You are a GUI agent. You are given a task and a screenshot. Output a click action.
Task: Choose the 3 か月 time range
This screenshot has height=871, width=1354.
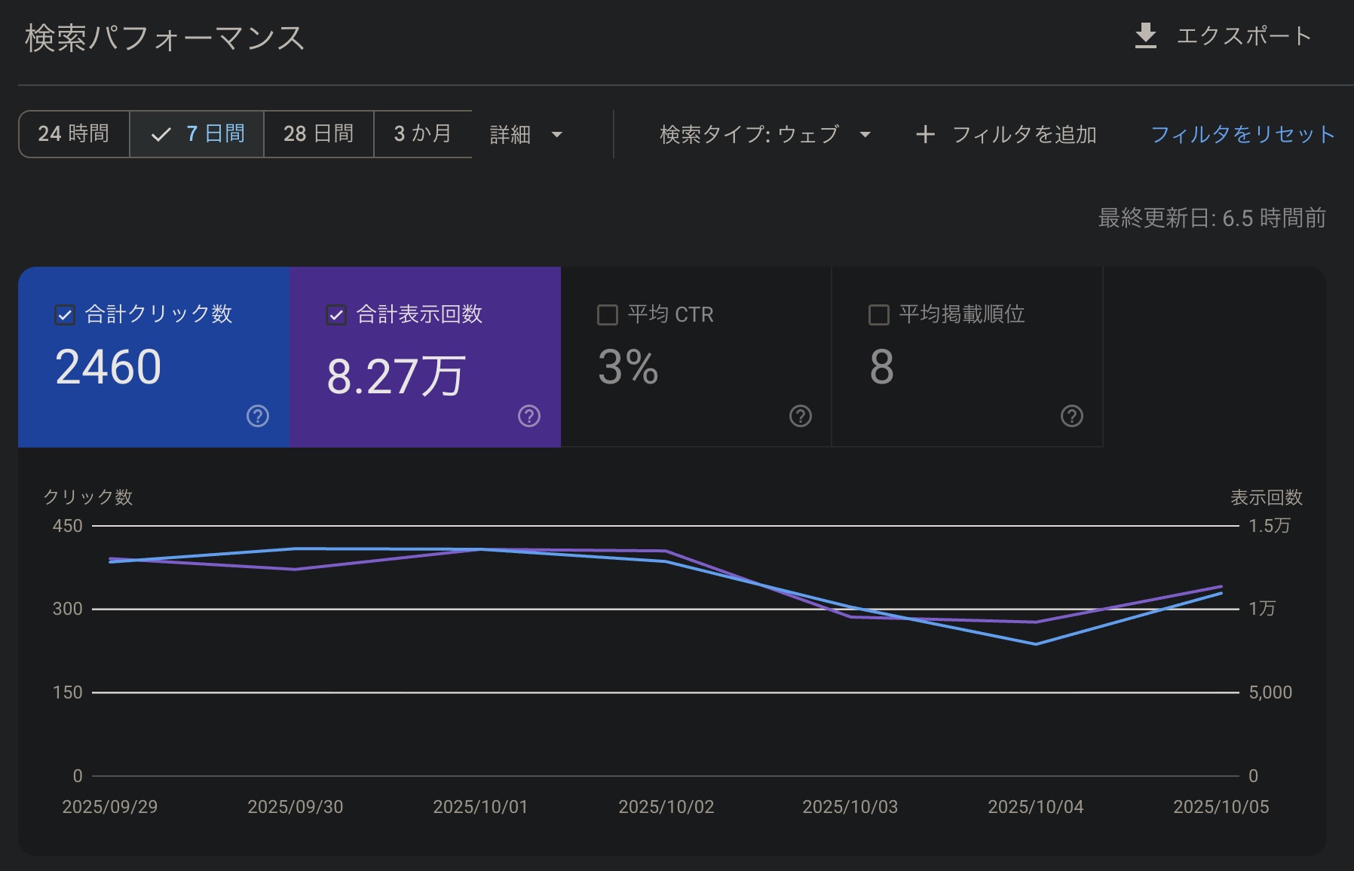pyautogui.click(x=422, y=134)
